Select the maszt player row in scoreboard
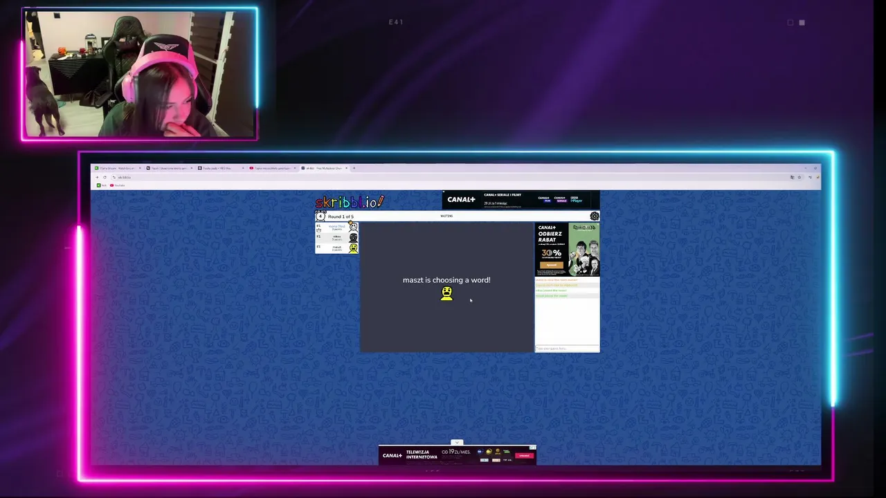Image resolution: width=886 pixels, height=498 pixels. [x=337, y=248]
